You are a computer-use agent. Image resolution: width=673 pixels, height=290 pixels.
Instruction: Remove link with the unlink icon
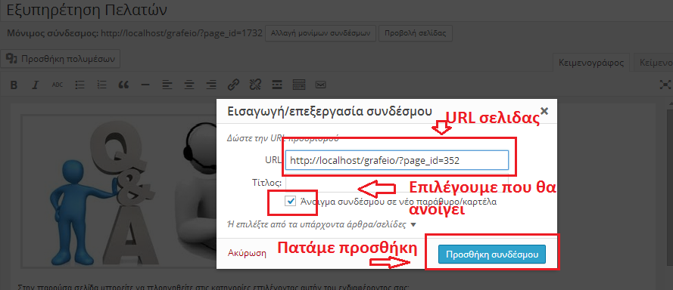click(255, 85)
